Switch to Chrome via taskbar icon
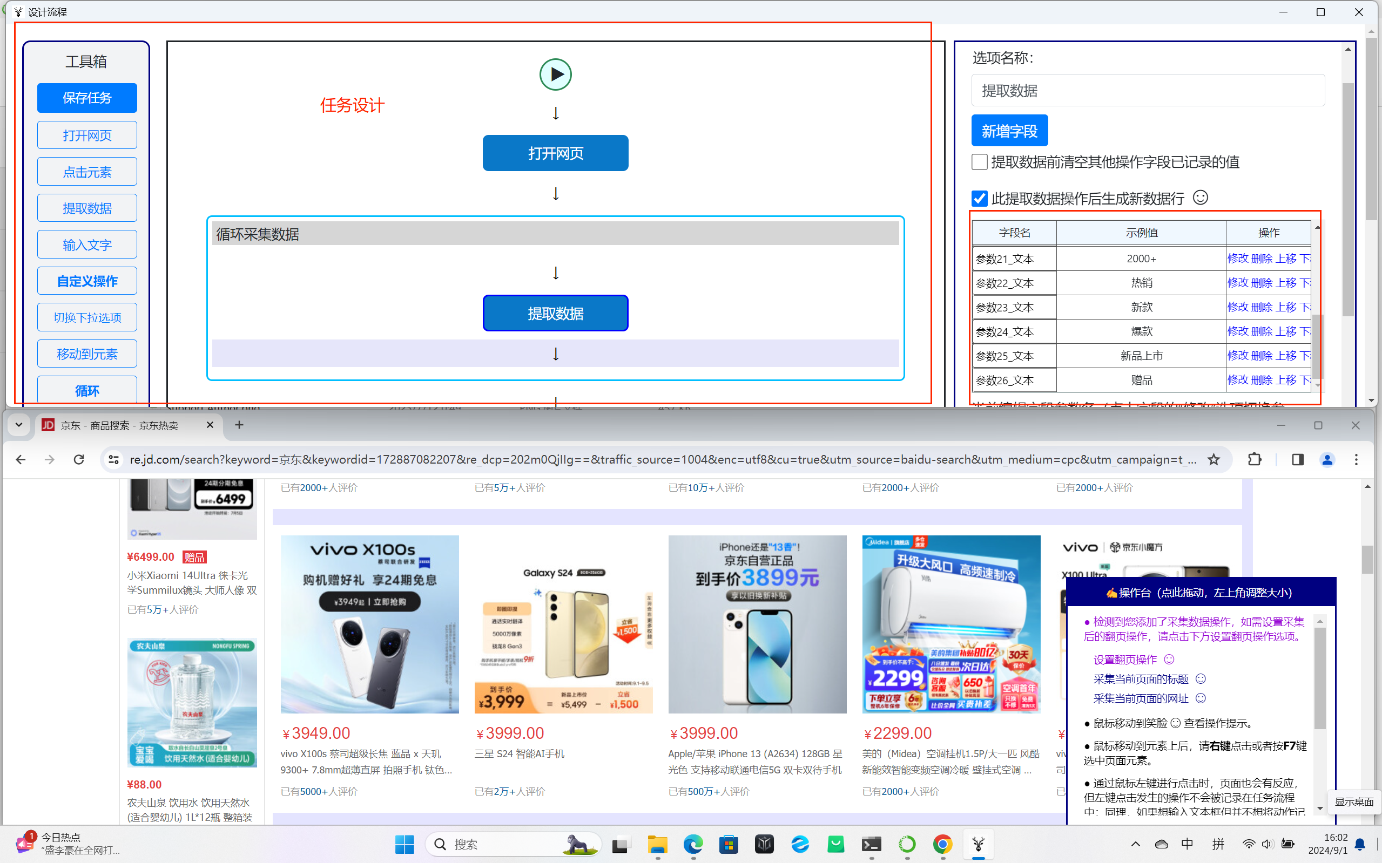 [943, 844]
